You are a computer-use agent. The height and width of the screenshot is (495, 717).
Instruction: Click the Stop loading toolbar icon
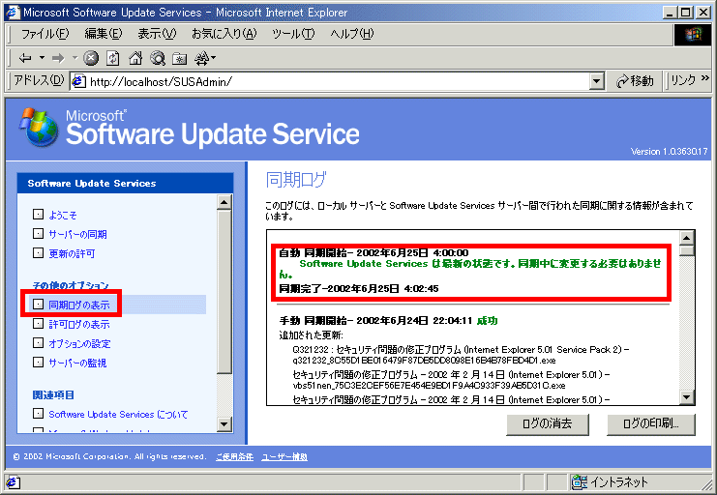coord(91,58)
